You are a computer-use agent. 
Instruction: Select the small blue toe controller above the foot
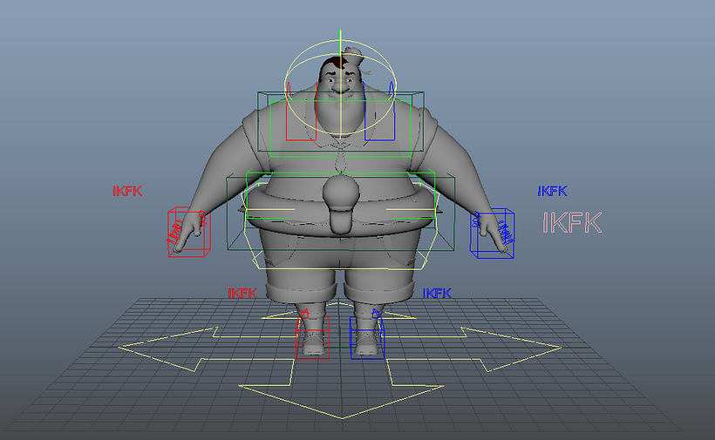point(376,313)
